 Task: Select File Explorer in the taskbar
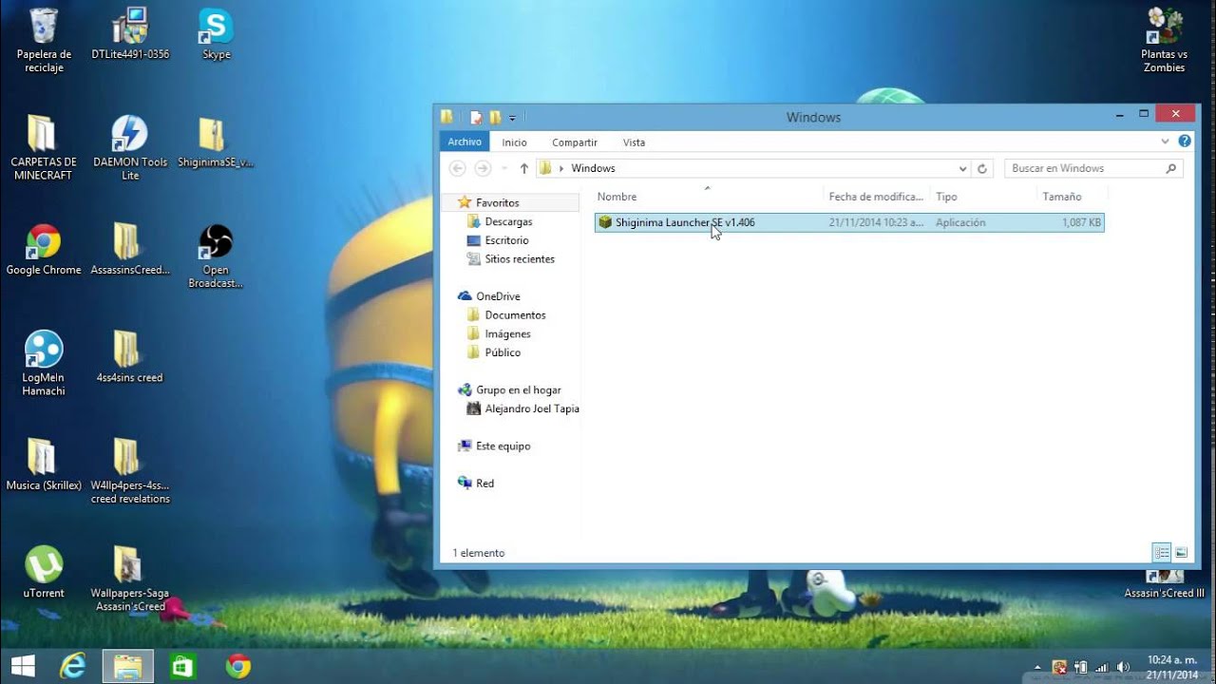coord(127,666)
